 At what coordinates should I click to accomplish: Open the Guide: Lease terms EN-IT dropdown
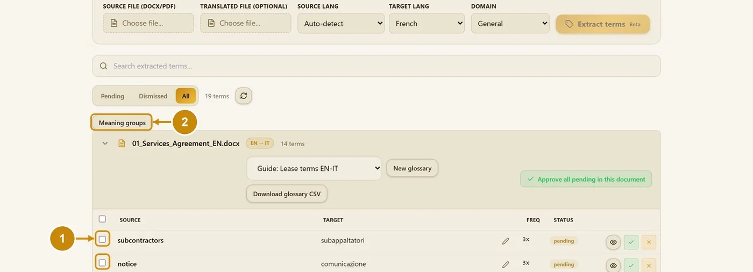pos(314,168)
